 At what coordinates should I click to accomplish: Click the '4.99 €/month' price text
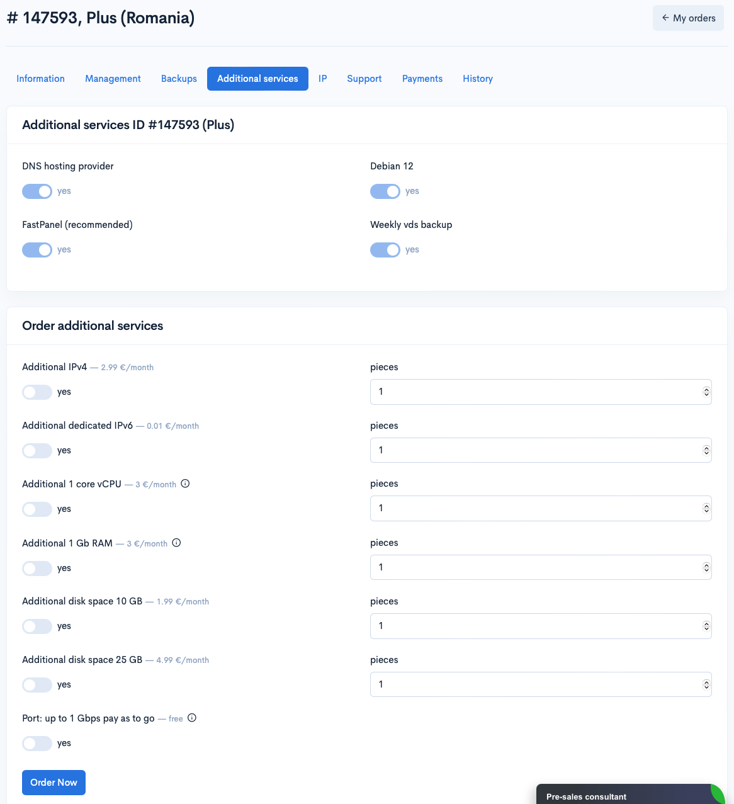[183, 660]
